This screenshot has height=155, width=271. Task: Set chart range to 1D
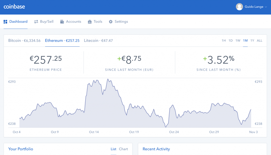(231, 41)
